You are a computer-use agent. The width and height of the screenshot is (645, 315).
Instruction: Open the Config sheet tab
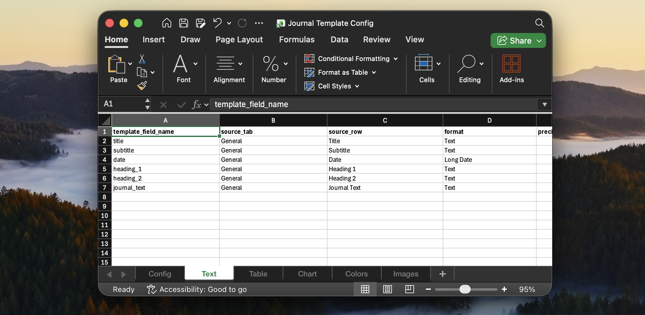pos(159,274)
